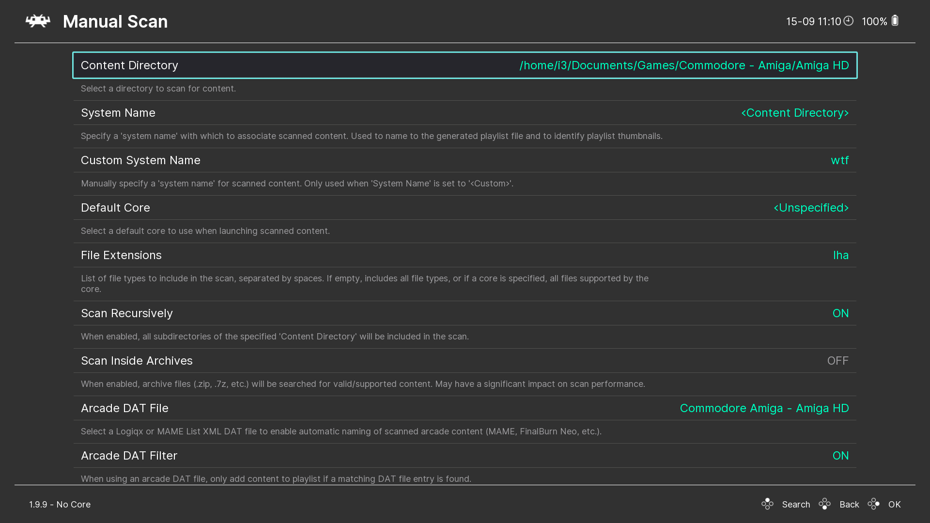Click the Amiga HD content directory path
This screenshot has width=930, height=523.
pos(684,65)
